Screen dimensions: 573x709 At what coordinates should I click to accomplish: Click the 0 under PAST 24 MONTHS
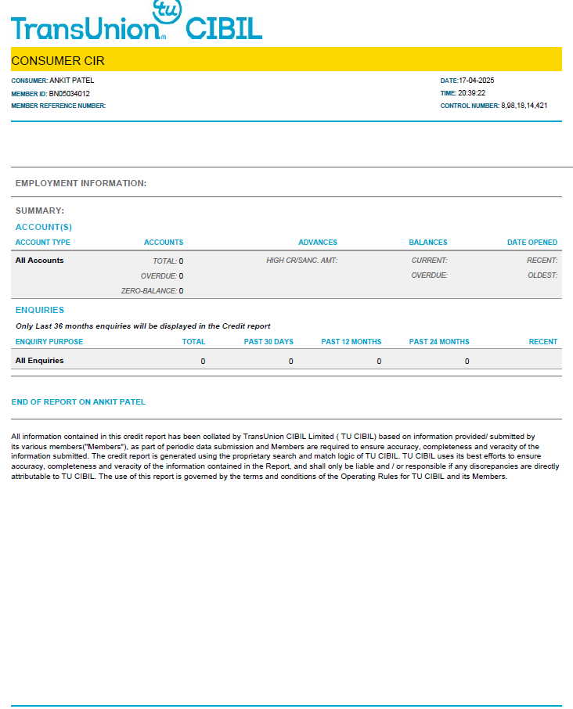click(x=467, y=362)
